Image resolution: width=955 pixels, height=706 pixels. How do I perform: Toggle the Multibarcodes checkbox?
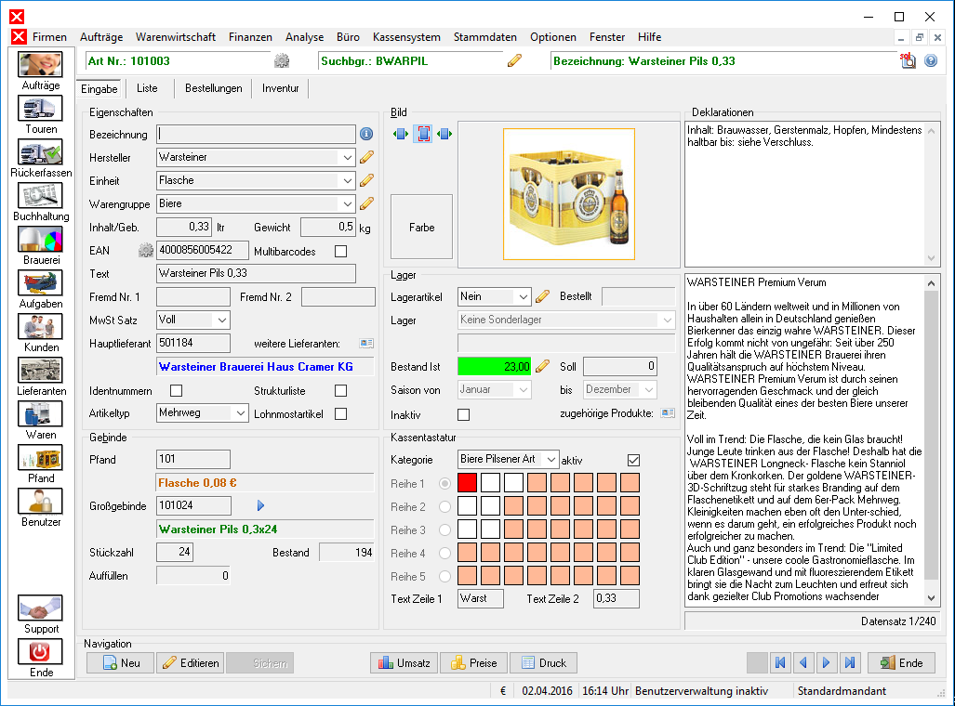click(341, 251)
